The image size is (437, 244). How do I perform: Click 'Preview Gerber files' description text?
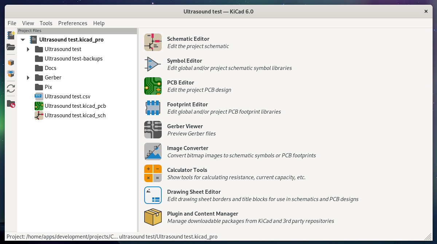(192, 134)
